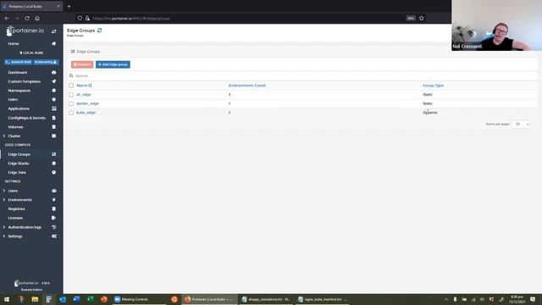The width and height of the screenshot is (542, 305).
Task: Open Dashboard in the sidebar
Action: coord(17,73)
